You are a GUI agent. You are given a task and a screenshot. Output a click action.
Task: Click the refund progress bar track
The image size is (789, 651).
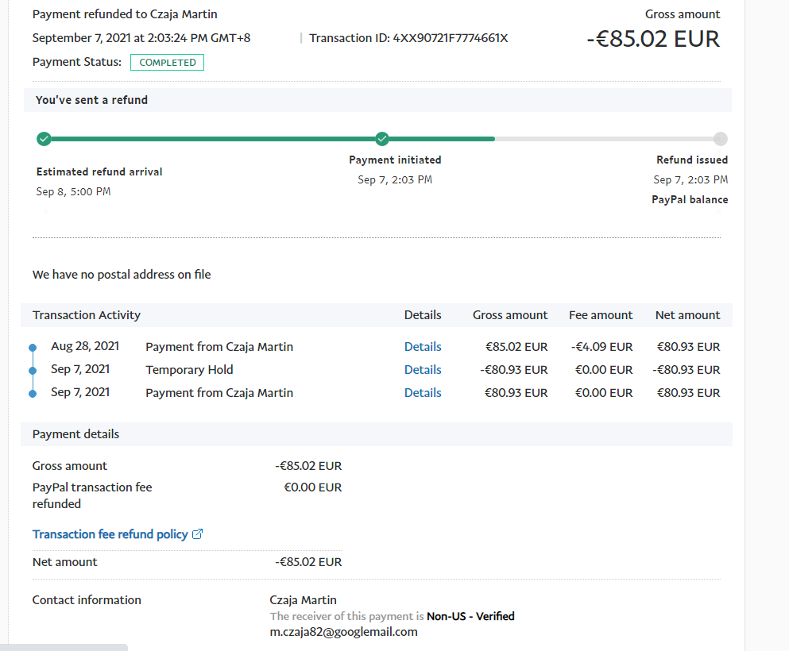coord(556,139)
